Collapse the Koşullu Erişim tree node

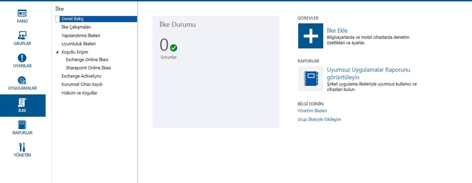pyautogui.click(x=57, y=52)
